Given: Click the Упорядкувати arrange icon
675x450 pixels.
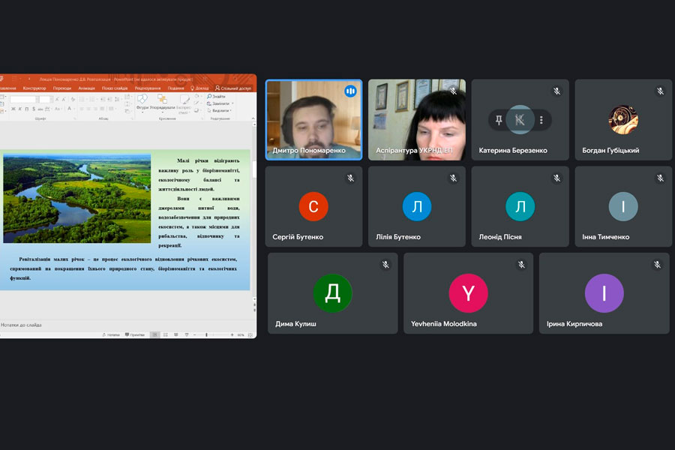Looking at the screenshot, I should pos(162,101).
